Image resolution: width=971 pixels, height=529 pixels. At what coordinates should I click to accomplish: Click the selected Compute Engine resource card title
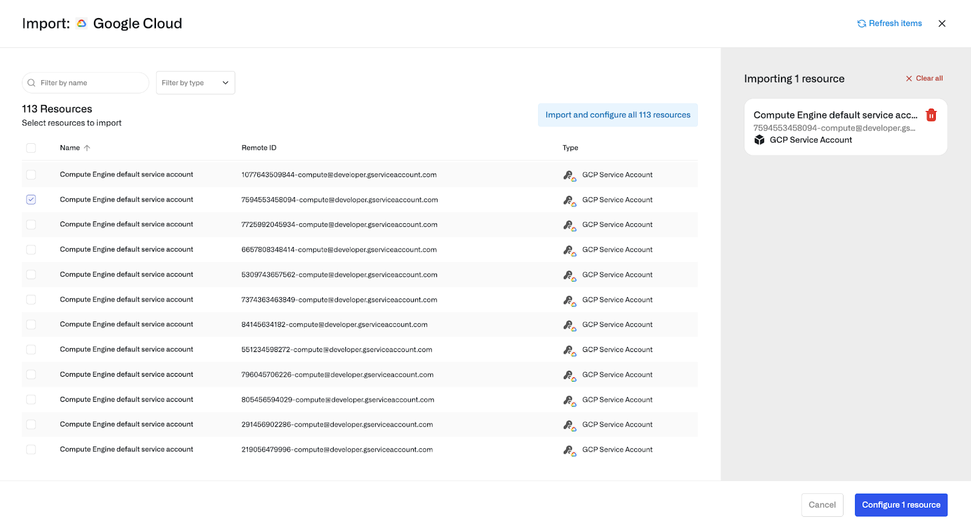click(835, 115)
